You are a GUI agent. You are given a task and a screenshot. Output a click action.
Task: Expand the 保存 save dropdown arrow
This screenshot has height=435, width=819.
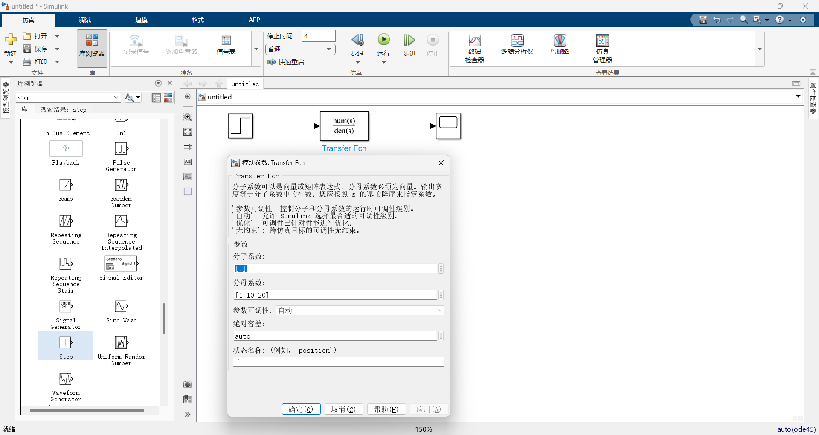57,49
